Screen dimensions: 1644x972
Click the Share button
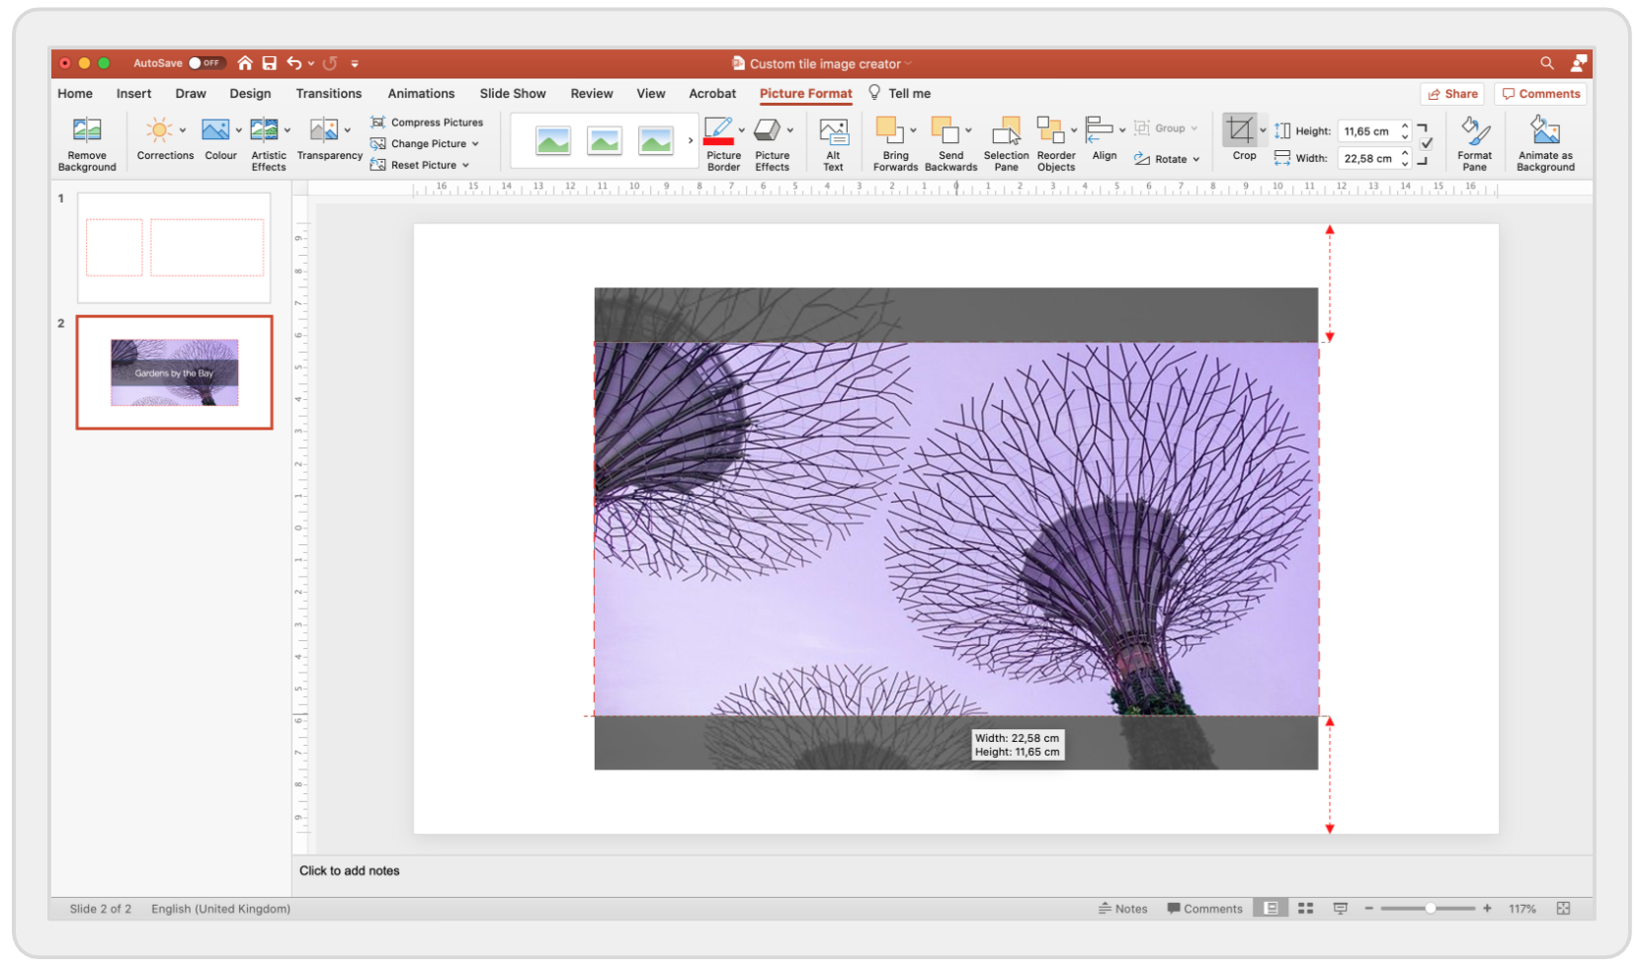tap(1452, 93)
